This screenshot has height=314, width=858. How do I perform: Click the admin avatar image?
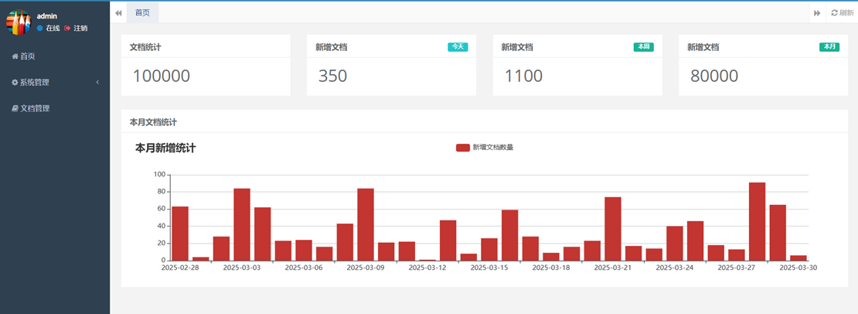coord(18,22)
